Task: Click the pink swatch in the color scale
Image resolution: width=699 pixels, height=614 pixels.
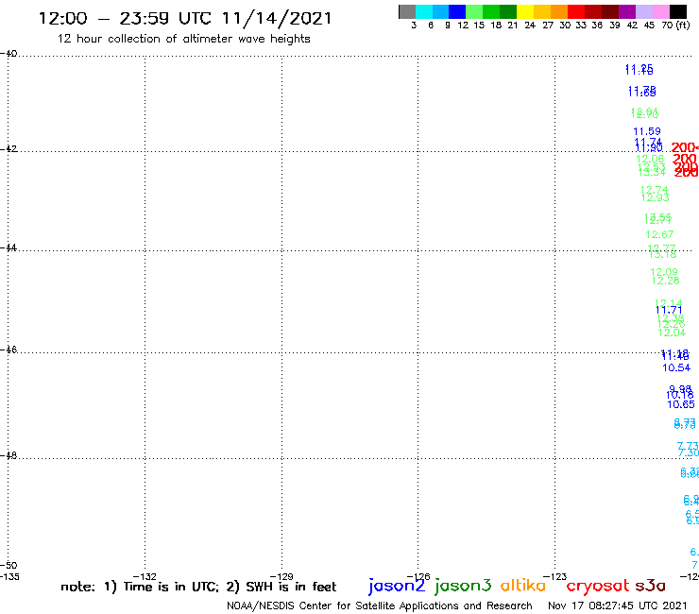Action: [660, 11]
